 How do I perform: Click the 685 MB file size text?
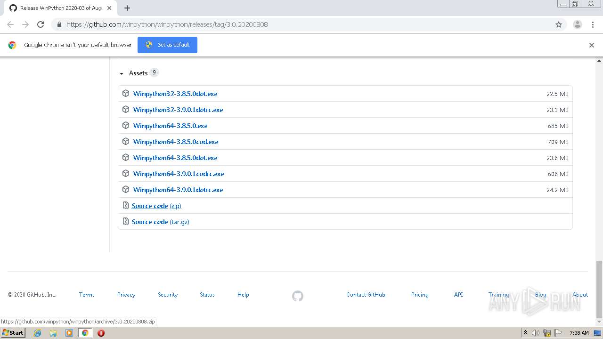pos(558,126)
